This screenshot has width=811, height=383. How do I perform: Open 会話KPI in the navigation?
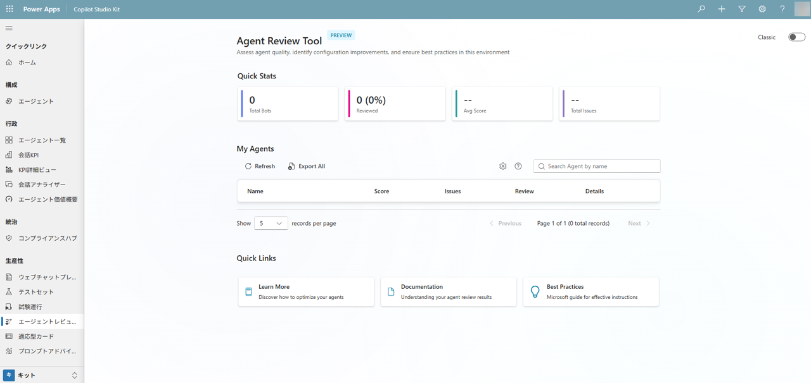click(29, 155)
